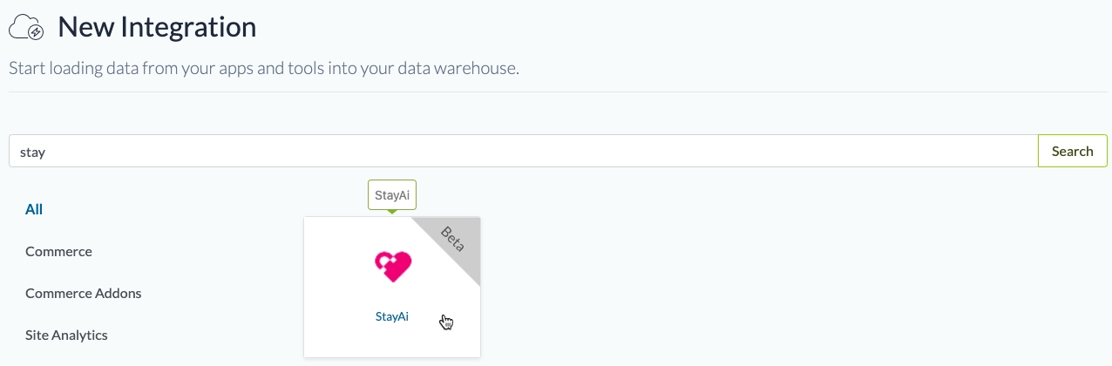Click the 'Start loading data' description text
Screen dimensions: 1112x366
point(263,67)
